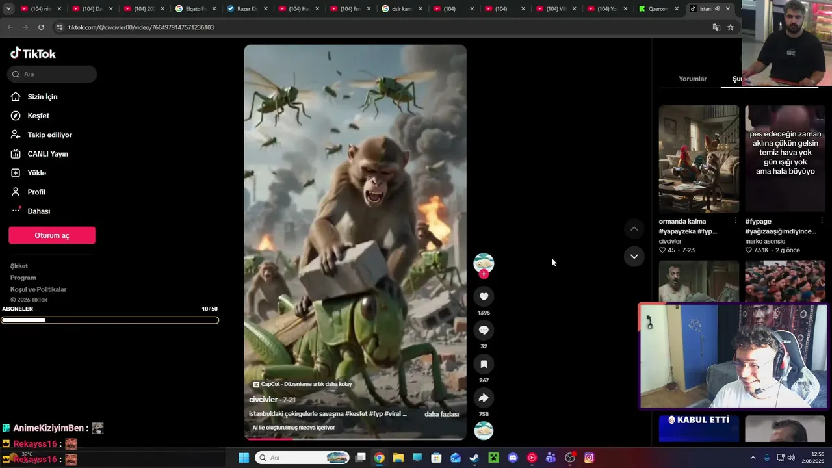This screenshot has height=468, width=832.
Task: Bookmark the video with the save icon
Action: pyautogui.click(x=484, y=364)
